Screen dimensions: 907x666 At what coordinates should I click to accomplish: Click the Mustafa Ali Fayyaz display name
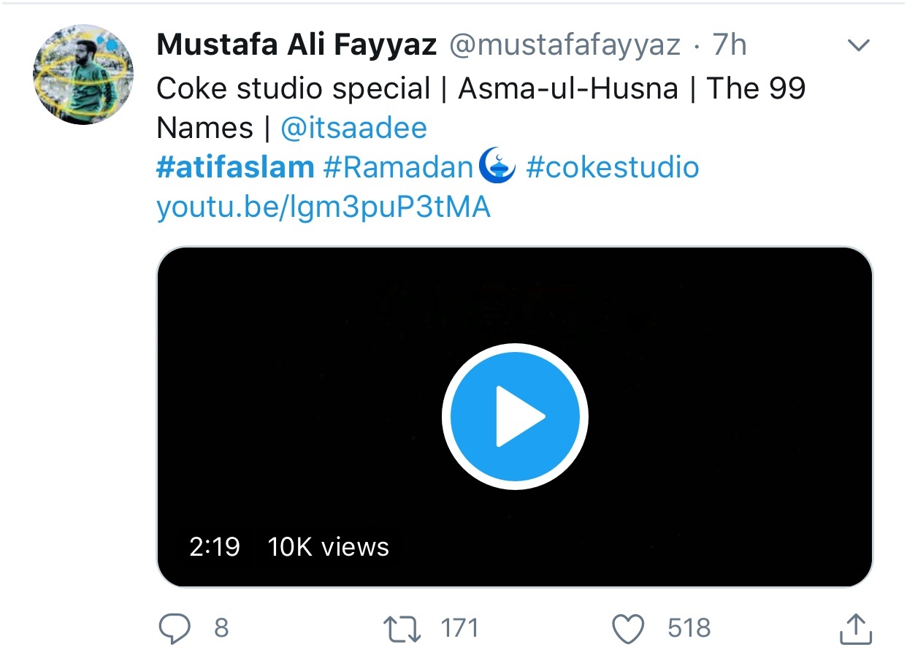click(296, 45)
